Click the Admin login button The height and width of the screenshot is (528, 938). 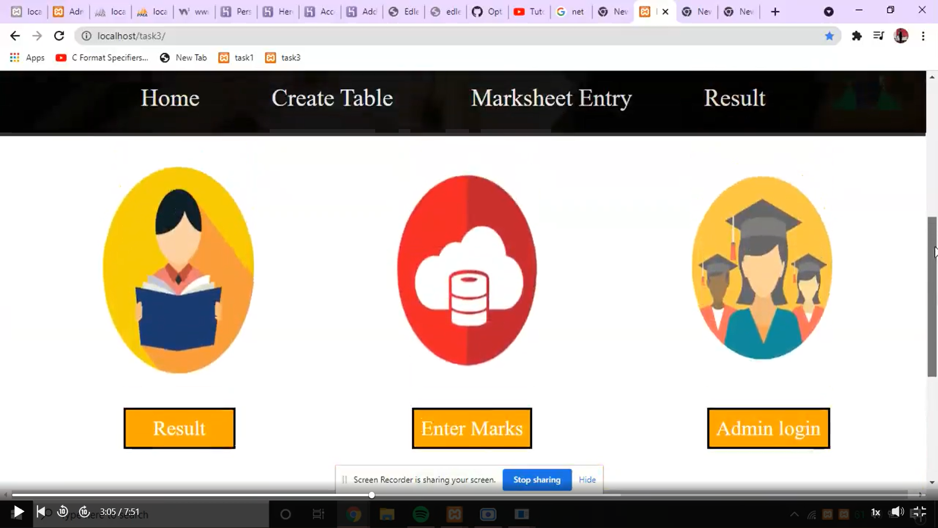tap(768, 428)
